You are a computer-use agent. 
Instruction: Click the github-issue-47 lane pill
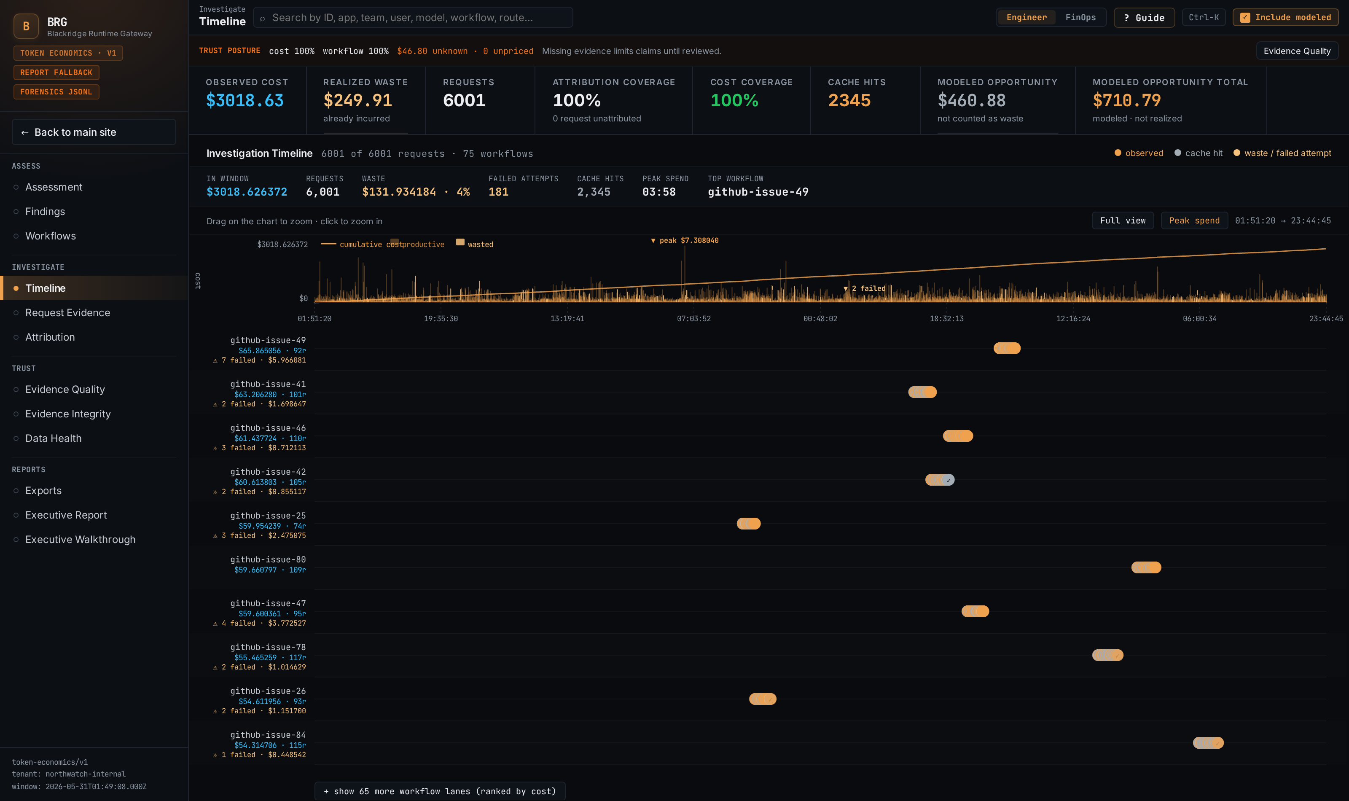tap(975, 612)
